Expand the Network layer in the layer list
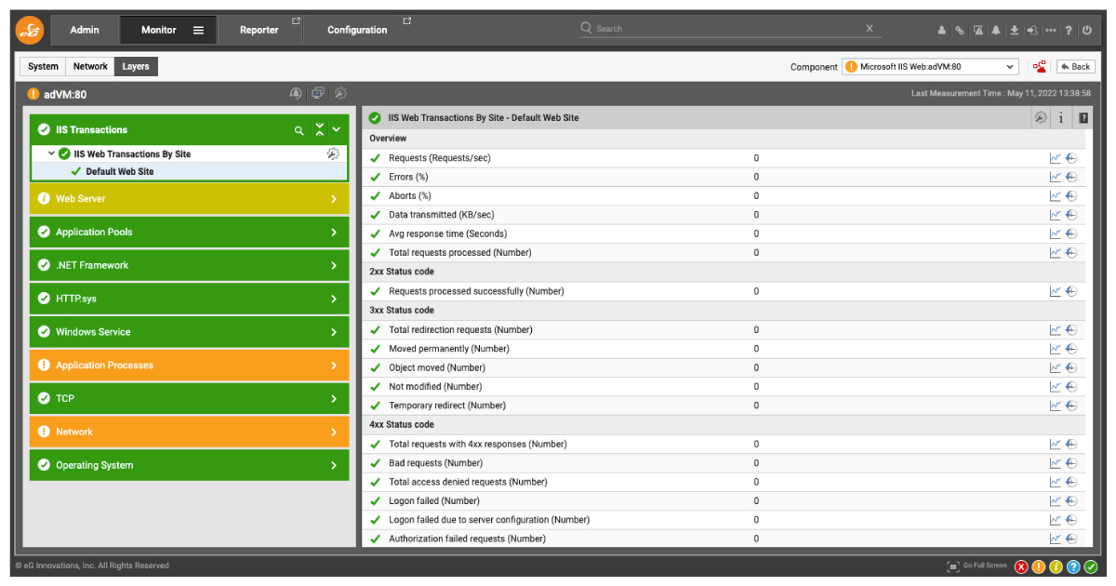The image size is (1116, 586). (x=189, y=433)
